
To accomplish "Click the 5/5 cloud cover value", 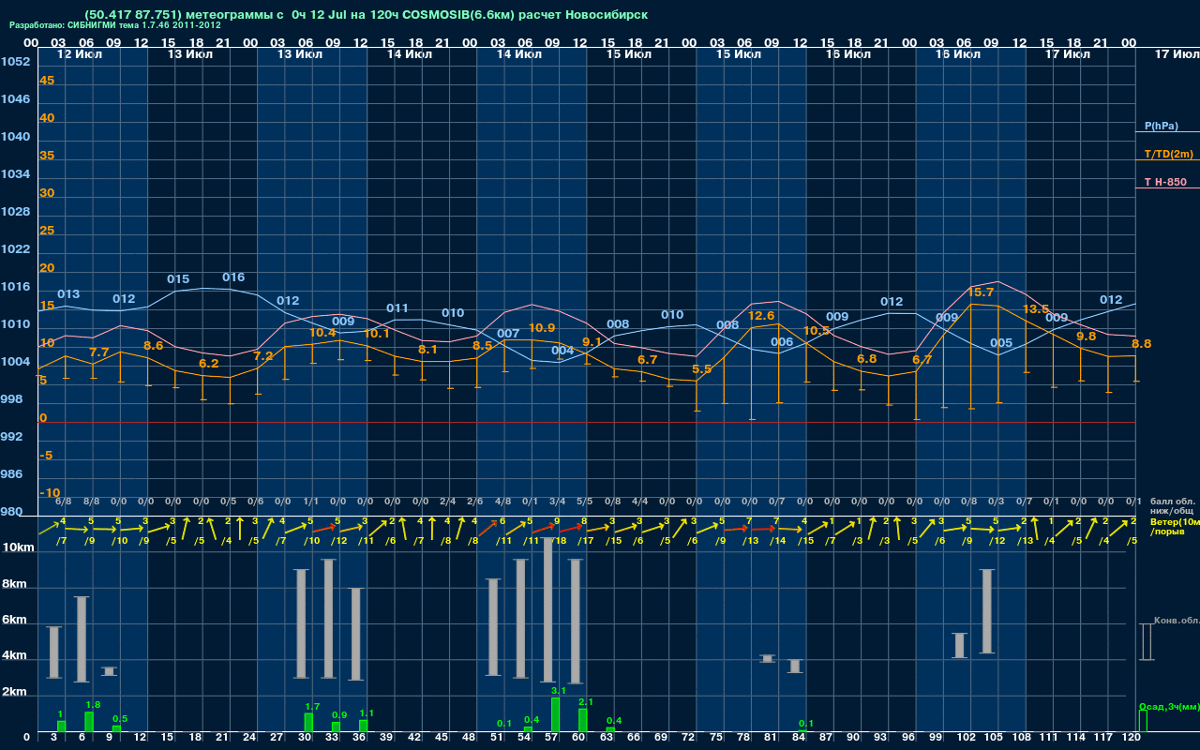I will (x=585, y=502).
